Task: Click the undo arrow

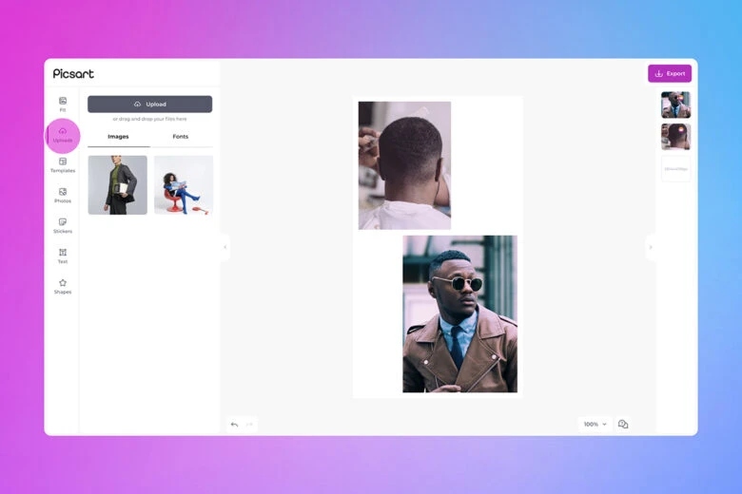Action: (235, 425)
